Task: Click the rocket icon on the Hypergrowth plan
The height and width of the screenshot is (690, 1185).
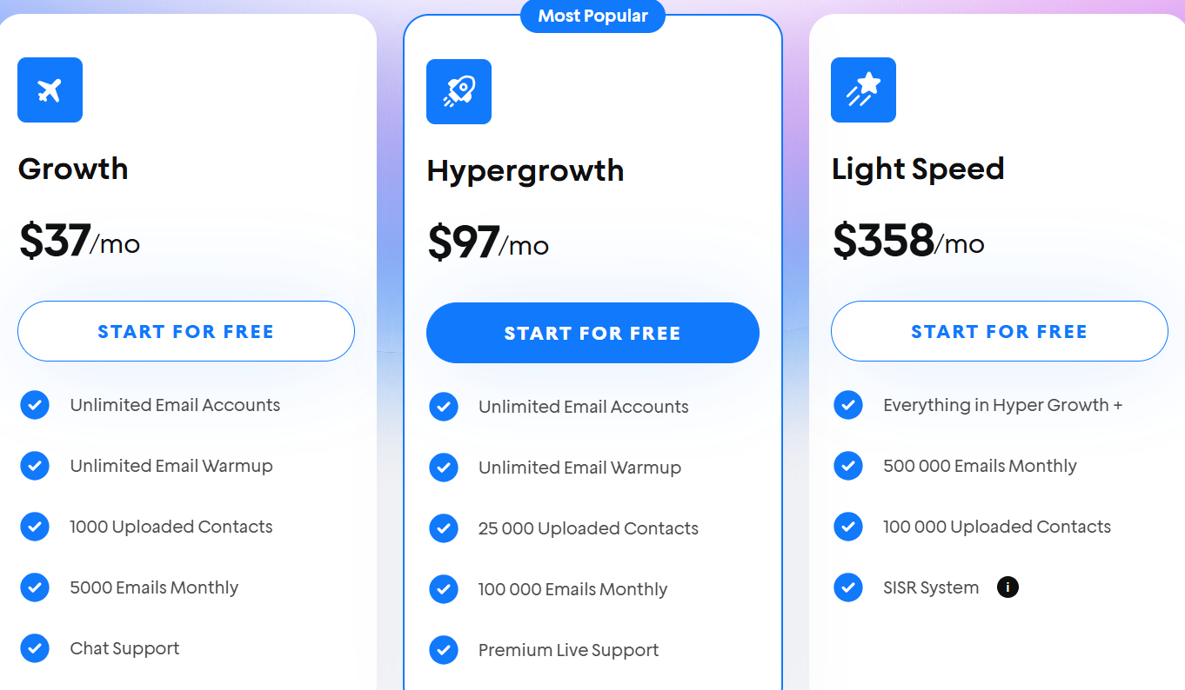Action: point(459,91)
